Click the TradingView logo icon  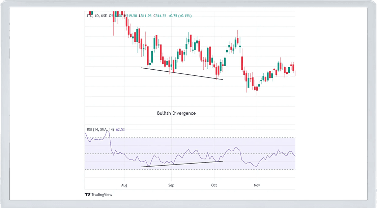[x=87, y=195]
